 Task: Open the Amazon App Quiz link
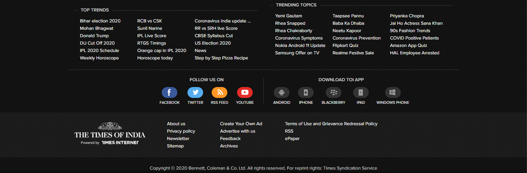[408, 46]
